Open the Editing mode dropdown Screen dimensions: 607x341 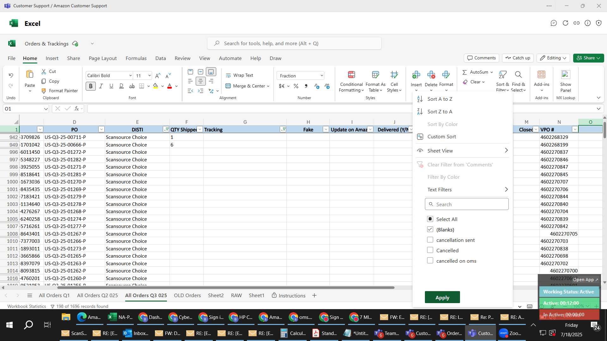pyautogui.click(x=553, y=58)
